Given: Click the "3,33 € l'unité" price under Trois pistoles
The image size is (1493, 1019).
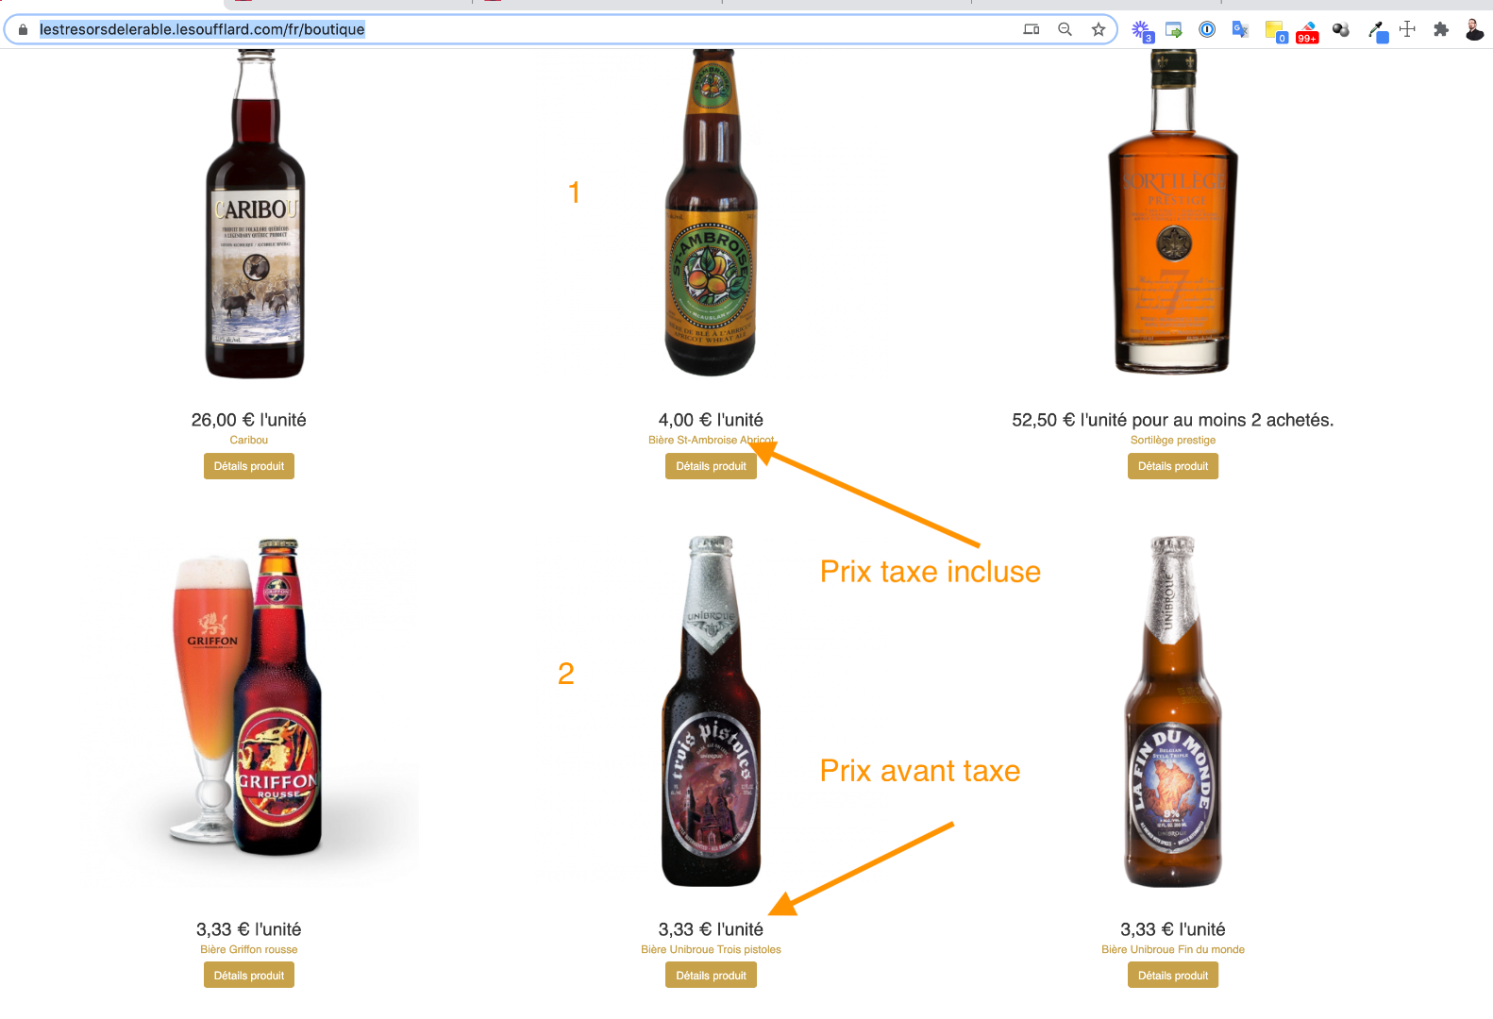Looking at the screenshot, I should click(711, 929).
